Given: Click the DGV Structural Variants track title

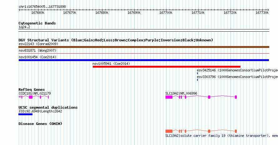Looking at the screenshot, I should pos(116,40).
